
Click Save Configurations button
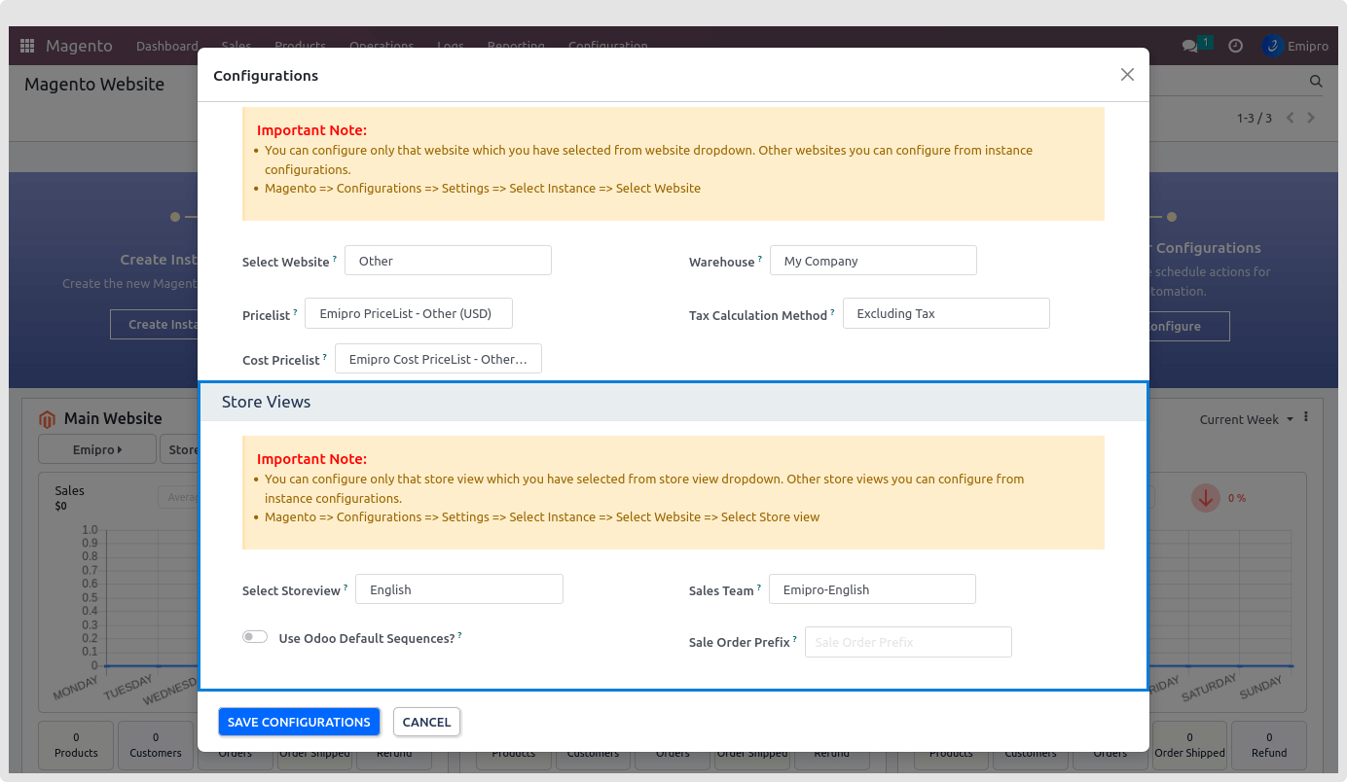click(x=299, y=722)
